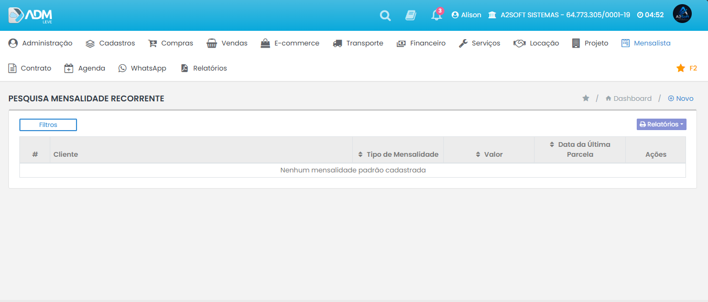Open the E-commerce menu
The image size is (708, 302).
click(x=290, y=43)
